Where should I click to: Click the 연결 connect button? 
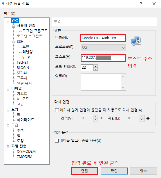tap(84, 171)
